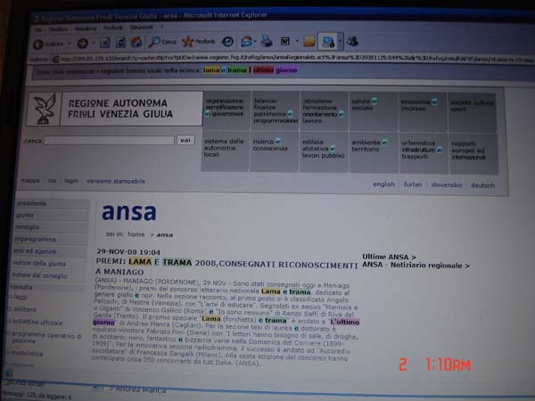Click the Edit with Word icon
The image size is (535, 401).
coord(285,41)
